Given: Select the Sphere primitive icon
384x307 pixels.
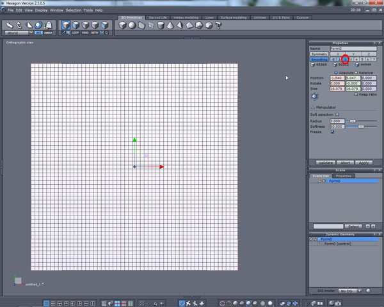Looking at the screenshot, I should 132,25.
